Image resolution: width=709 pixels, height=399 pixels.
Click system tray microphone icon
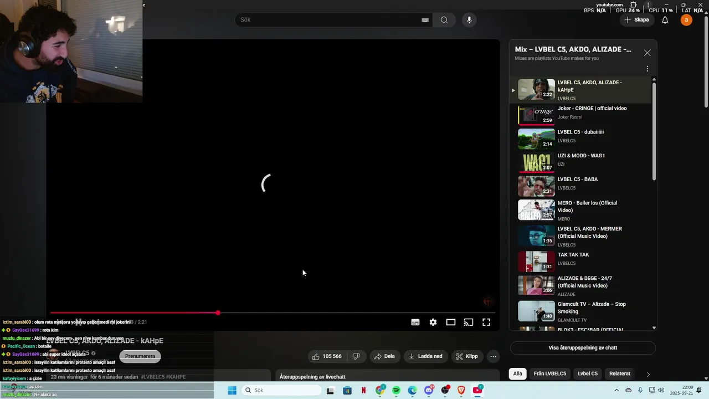(x=640, y=390)
